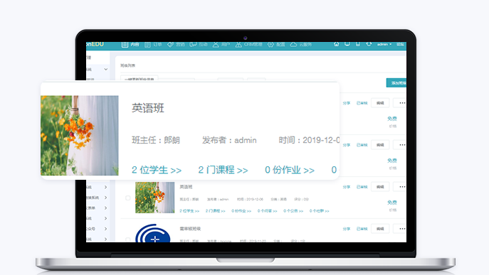489x275 pixels.
Task: Expand the sidebar row ending in 换系统
Action: (106, 198)
